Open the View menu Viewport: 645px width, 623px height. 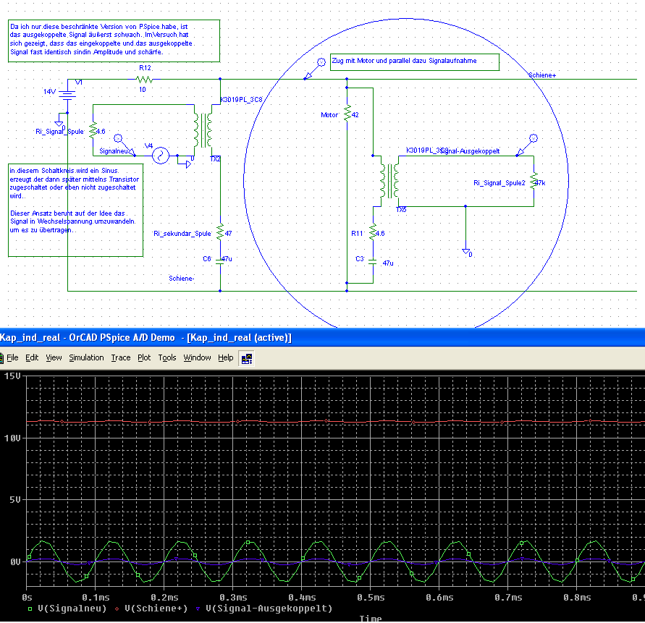(54, 357)
